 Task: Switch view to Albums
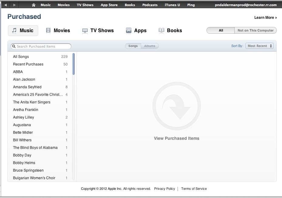150,46
